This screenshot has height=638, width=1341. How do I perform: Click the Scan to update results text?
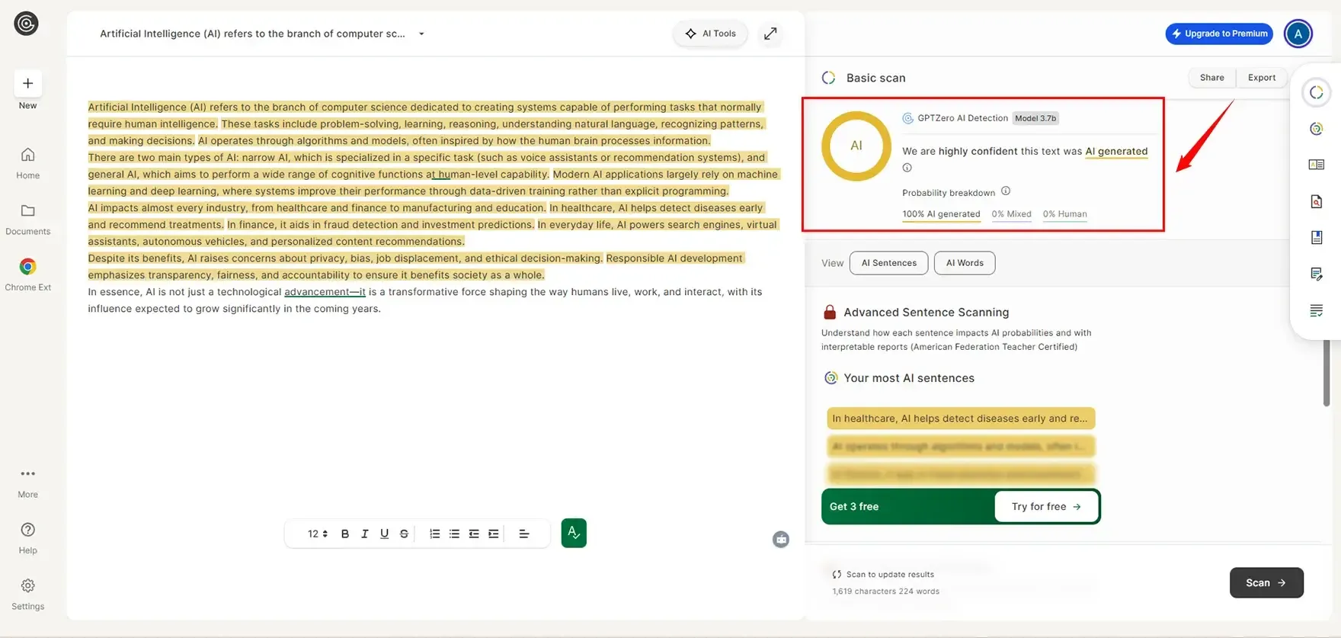tap(890, 575)
